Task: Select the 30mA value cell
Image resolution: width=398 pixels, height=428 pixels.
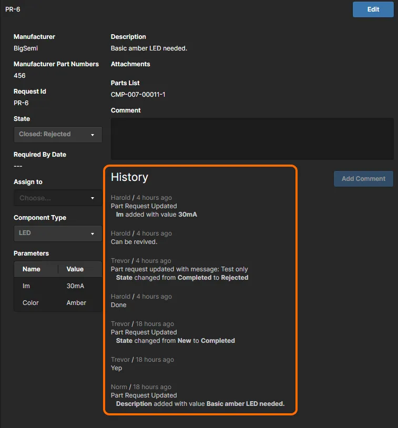Action: pyautogui.click(x=76, y=286)
